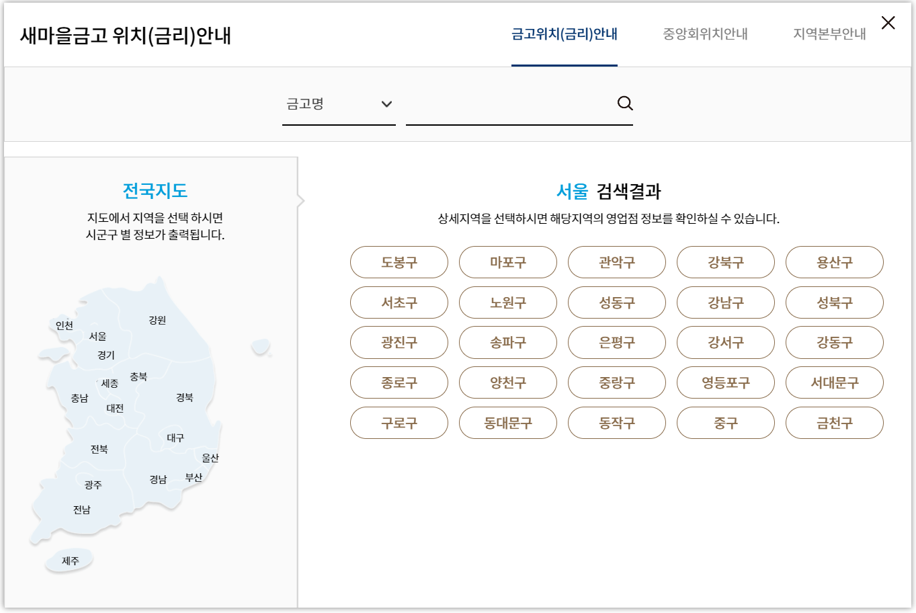Image resolution: width=916 pixels, height=613 pixels.
Task: Select the 강남구 district button
Action: pos(726,302)
